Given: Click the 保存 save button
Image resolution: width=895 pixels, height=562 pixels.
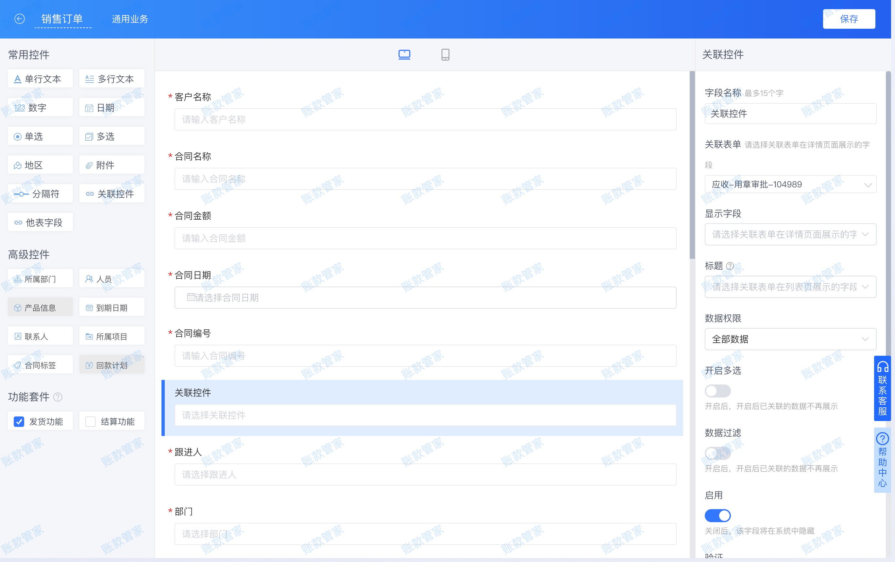Looking at the screenshot, I should [849, 19].
